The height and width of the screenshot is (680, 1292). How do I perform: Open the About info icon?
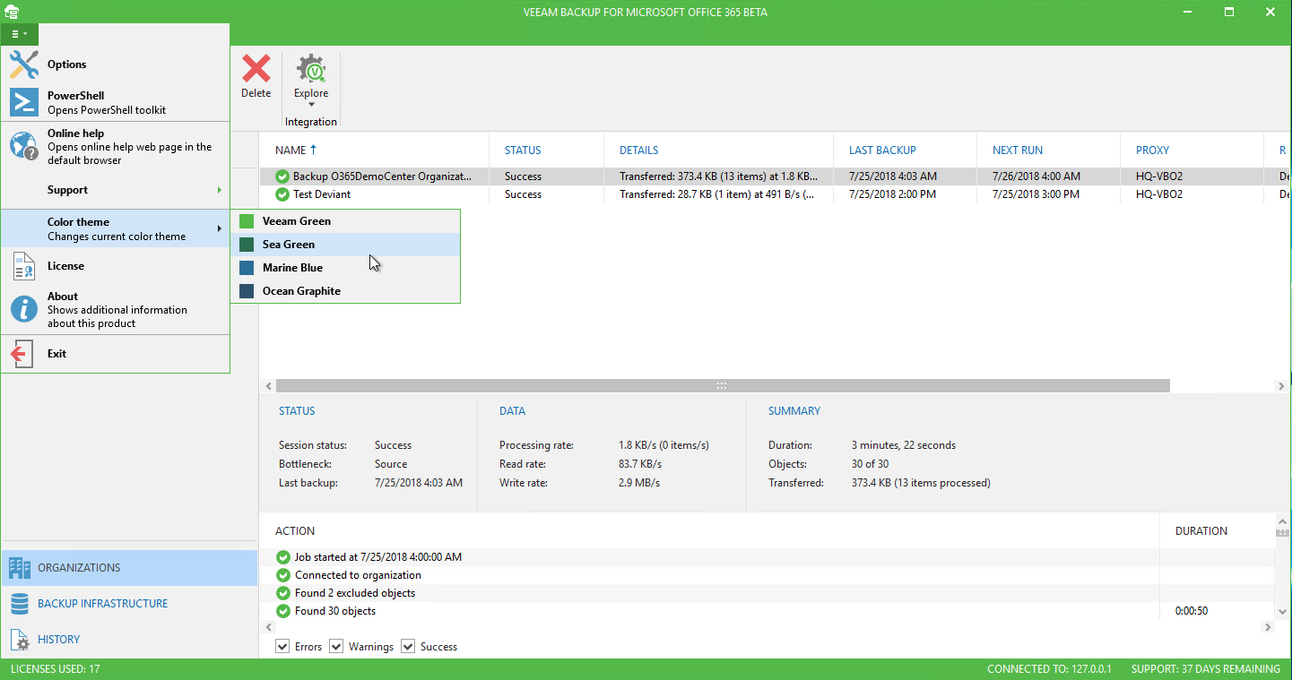24,309
